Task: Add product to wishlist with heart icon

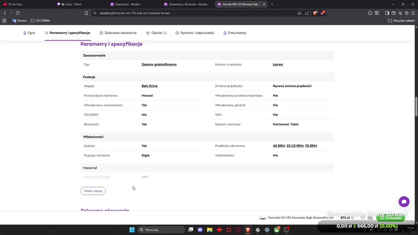Action: click(x=363, y=218)
